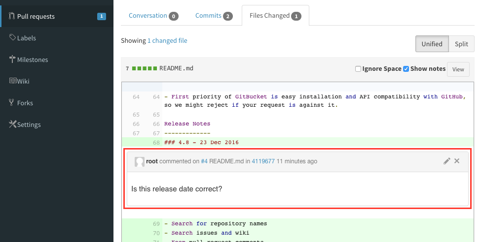482x242 pixels.
Task: Click the pull request icon in sidebar
Action: point(12,16)
